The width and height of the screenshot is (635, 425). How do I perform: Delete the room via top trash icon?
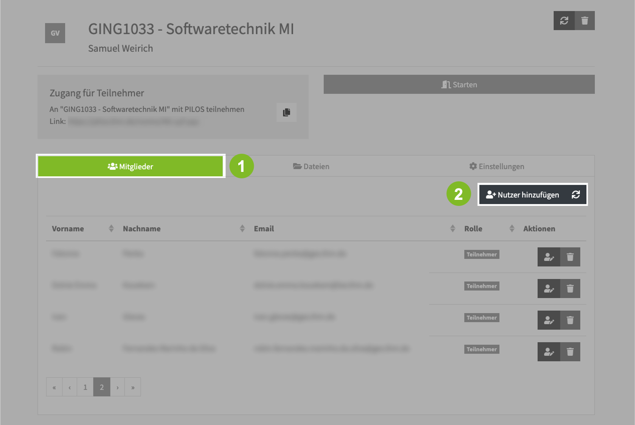tap(585, 20)
